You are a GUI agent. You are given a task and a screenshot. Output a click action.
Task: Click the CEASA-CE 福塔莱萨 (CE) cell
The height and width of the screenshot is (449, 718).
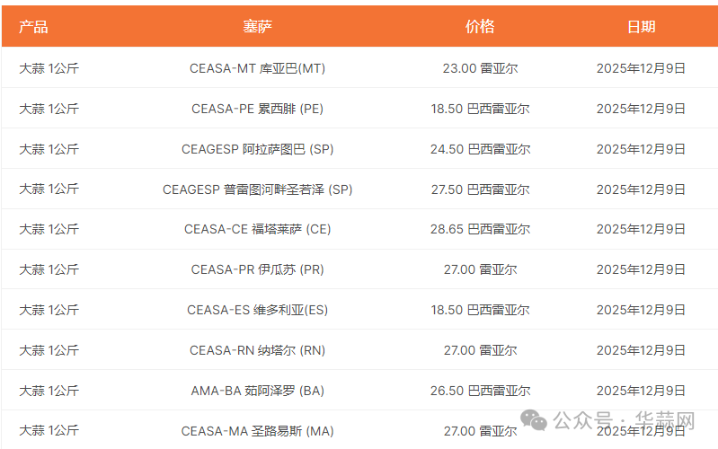tap(257, 229)
